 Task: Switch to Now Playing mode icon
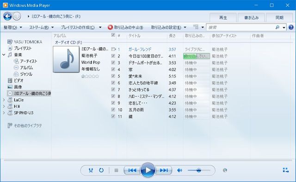pyautogui.click(x=286, y=170)
